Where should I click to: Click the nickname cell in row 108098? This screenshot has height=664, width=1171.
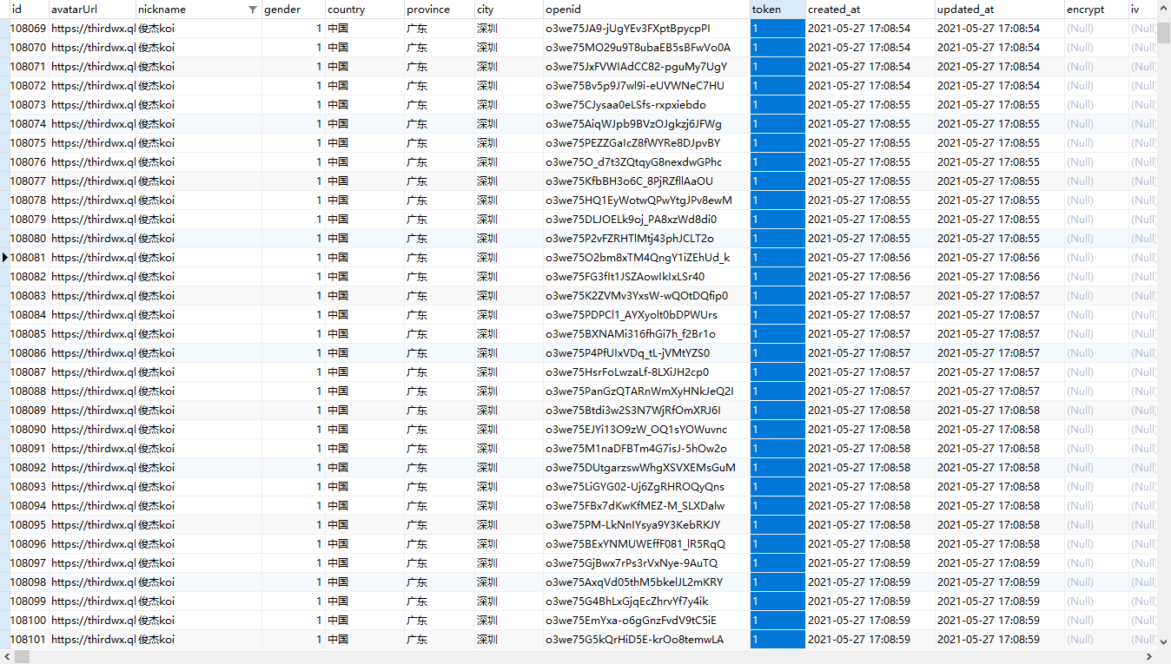pyautogui.click(x=198, y=582)
